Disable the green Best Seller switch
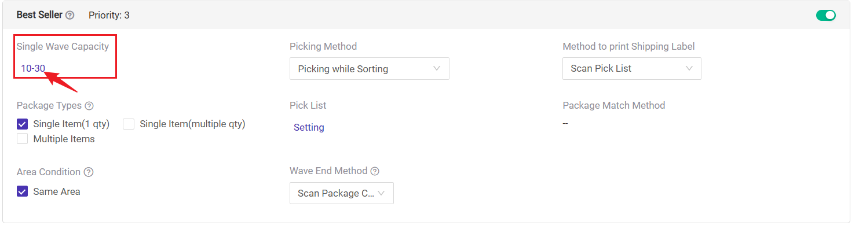This screenshot has height=229, width=859. click(x=826, y=15)
